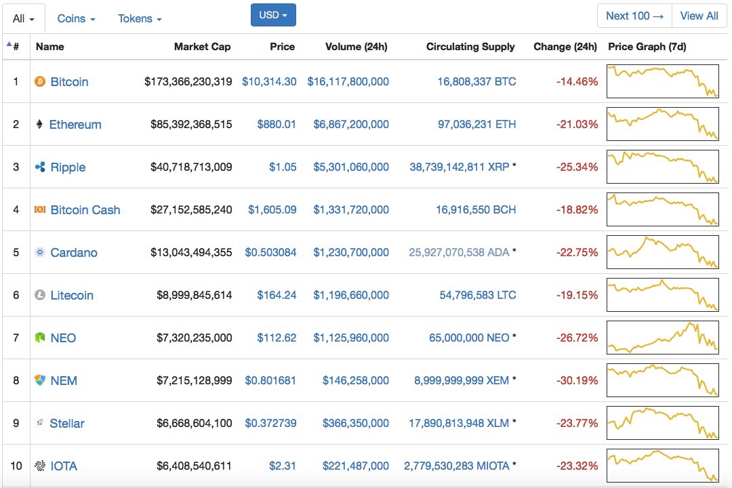Click the IOTA dotted logo icon
This screenshot has height=488, width=732.
click(x=40, y=466)
